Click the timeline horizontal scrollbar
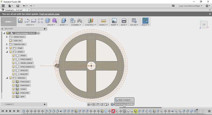Image resolution: width=212 pixels, height=115 pixels. click(x=140, y=108)
